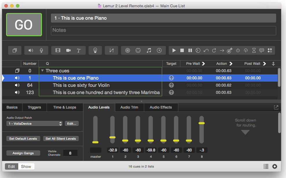This screenshot has height=178, width=286.
Task: Open the Audio Output Patch dropdown
Action: tap(34, 124)
